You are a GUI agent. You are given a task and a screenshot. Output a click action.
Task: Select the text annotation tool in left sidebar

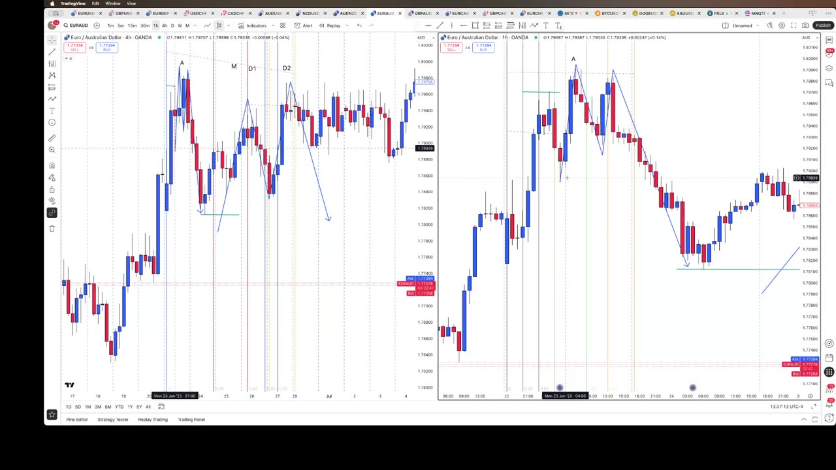click(x=52, y=110)
